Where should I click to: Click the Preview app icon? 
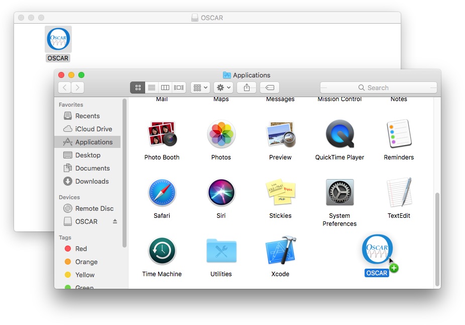281,134
